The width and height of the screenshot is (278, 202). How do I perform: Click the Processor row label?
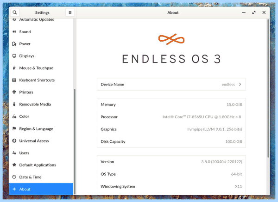(x=109, y=117)
